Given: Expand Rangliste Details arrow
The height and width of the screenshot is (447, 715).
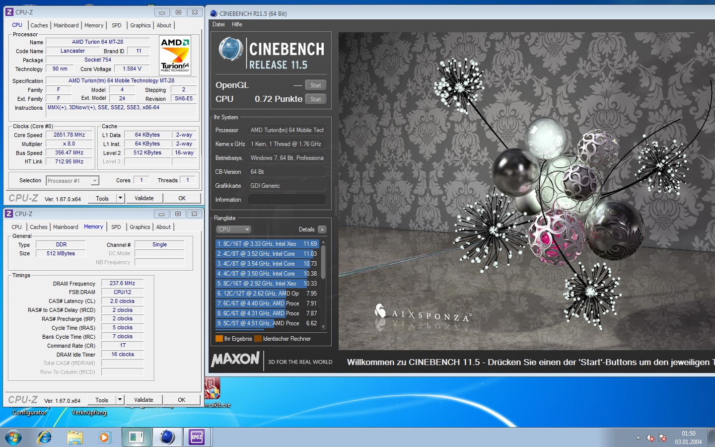Looking at the screenshot, I should [322, 229].
